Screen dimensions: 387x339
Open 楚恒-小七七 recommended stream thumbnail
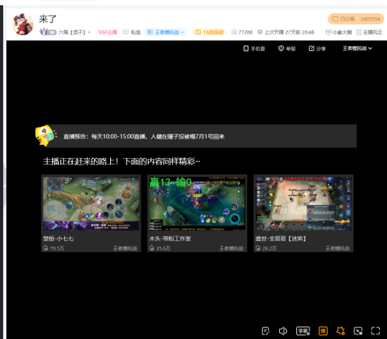click(91, 204)
